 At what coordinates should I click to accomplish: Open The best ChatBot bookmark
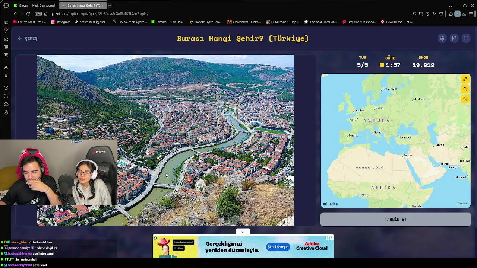click(320, 22)
